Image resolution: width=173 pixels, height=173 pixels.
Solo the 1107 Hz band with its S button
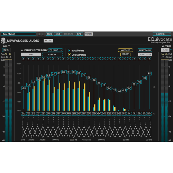click(x=59, y=59)
